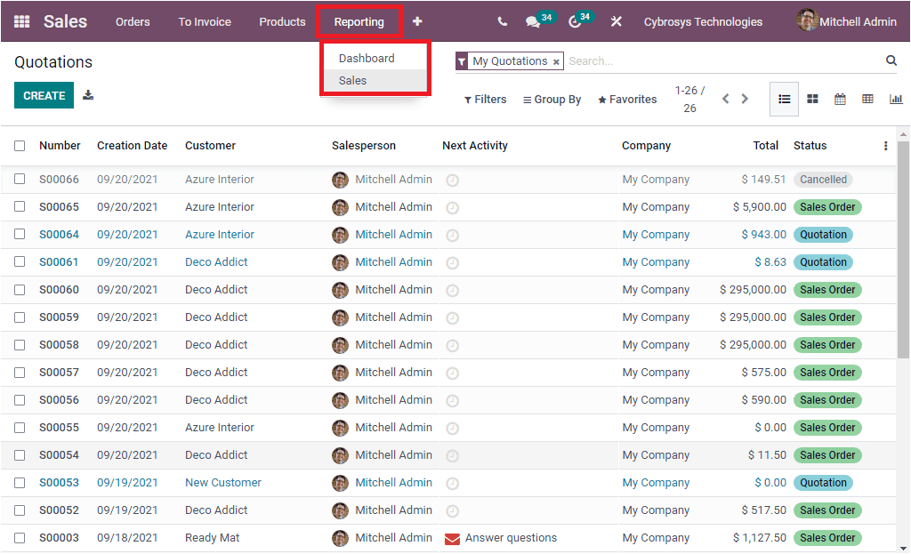Click the phone call icon in top bar
Screen dimensions: 911x554
[x=502, y=20]
